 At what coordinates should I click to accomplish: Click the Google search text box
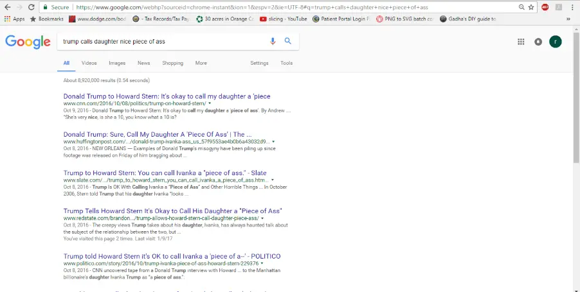click(x=163, y=41)
